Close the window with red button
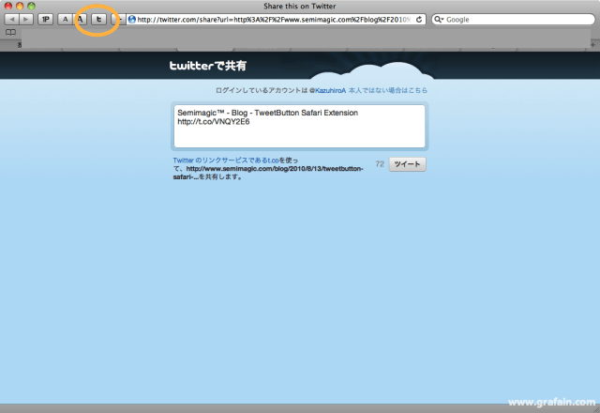The image size is (600, 413). pyautogui.click(x=8, y=6)
